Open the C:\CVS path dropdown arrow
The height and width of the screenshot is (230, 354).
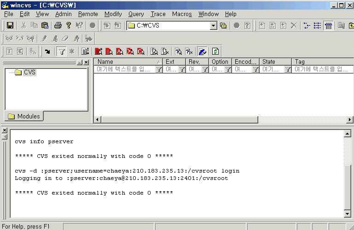pos(213,26)
